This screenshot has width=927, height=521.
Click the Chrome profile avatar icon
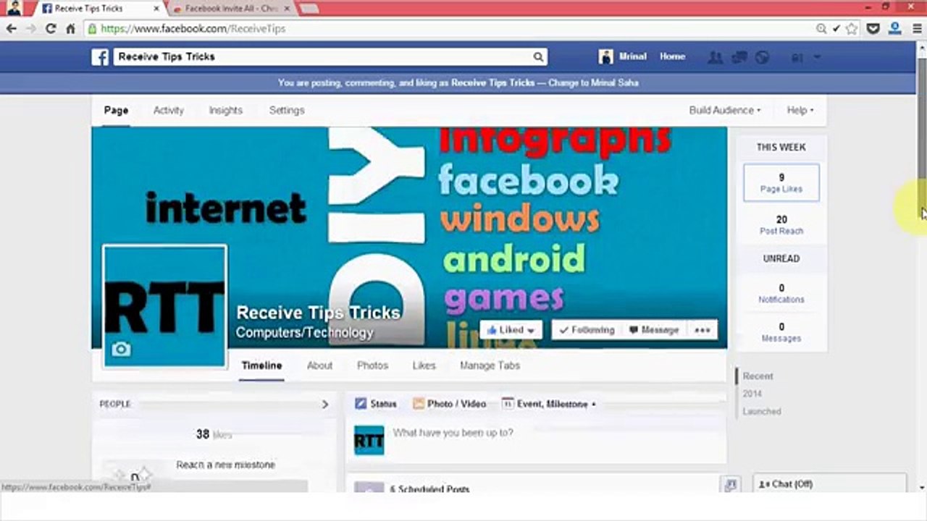click(x=13, y=8)
